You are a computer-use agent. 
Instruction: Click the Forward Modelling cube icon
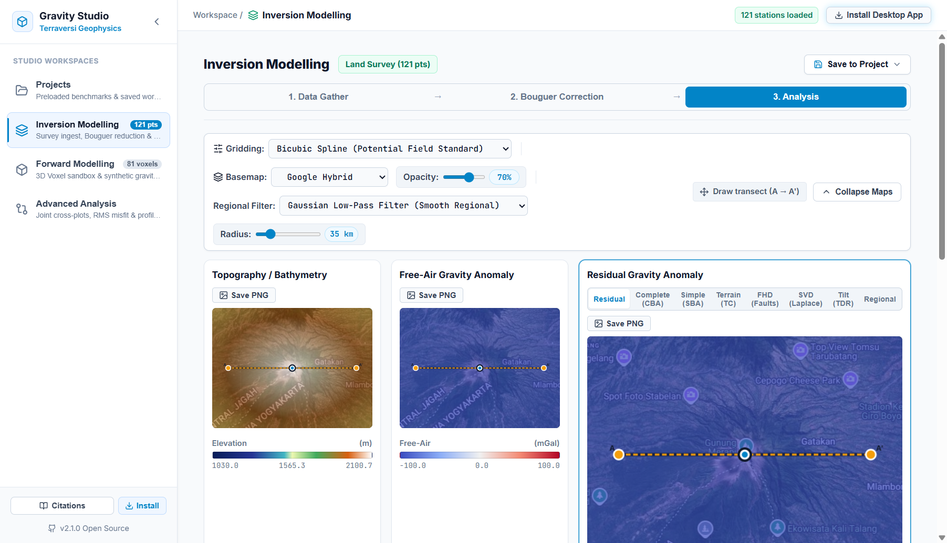(x=22, y=169)
